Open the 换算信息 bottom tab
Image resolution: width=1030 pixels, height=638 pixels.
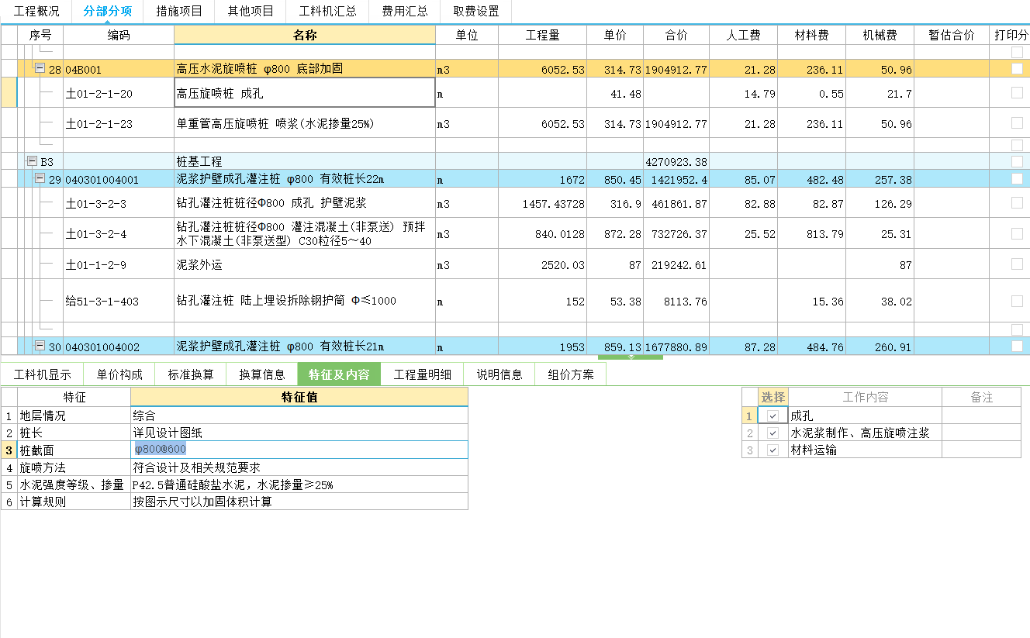point(262,374)
